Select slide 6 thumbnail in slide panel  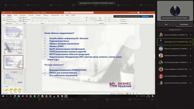[13, 77]
